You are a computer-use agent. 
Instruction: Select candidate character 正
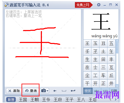(103, 84)
